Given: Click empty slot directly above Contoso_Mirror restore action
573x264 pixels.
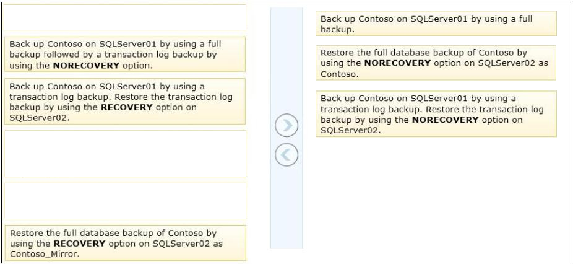Looking at the screenshot, I should (x=124, y=201).
